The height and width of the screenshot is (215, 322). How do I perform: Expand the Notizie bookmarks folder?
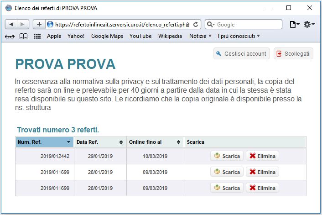tap(200, 36)
